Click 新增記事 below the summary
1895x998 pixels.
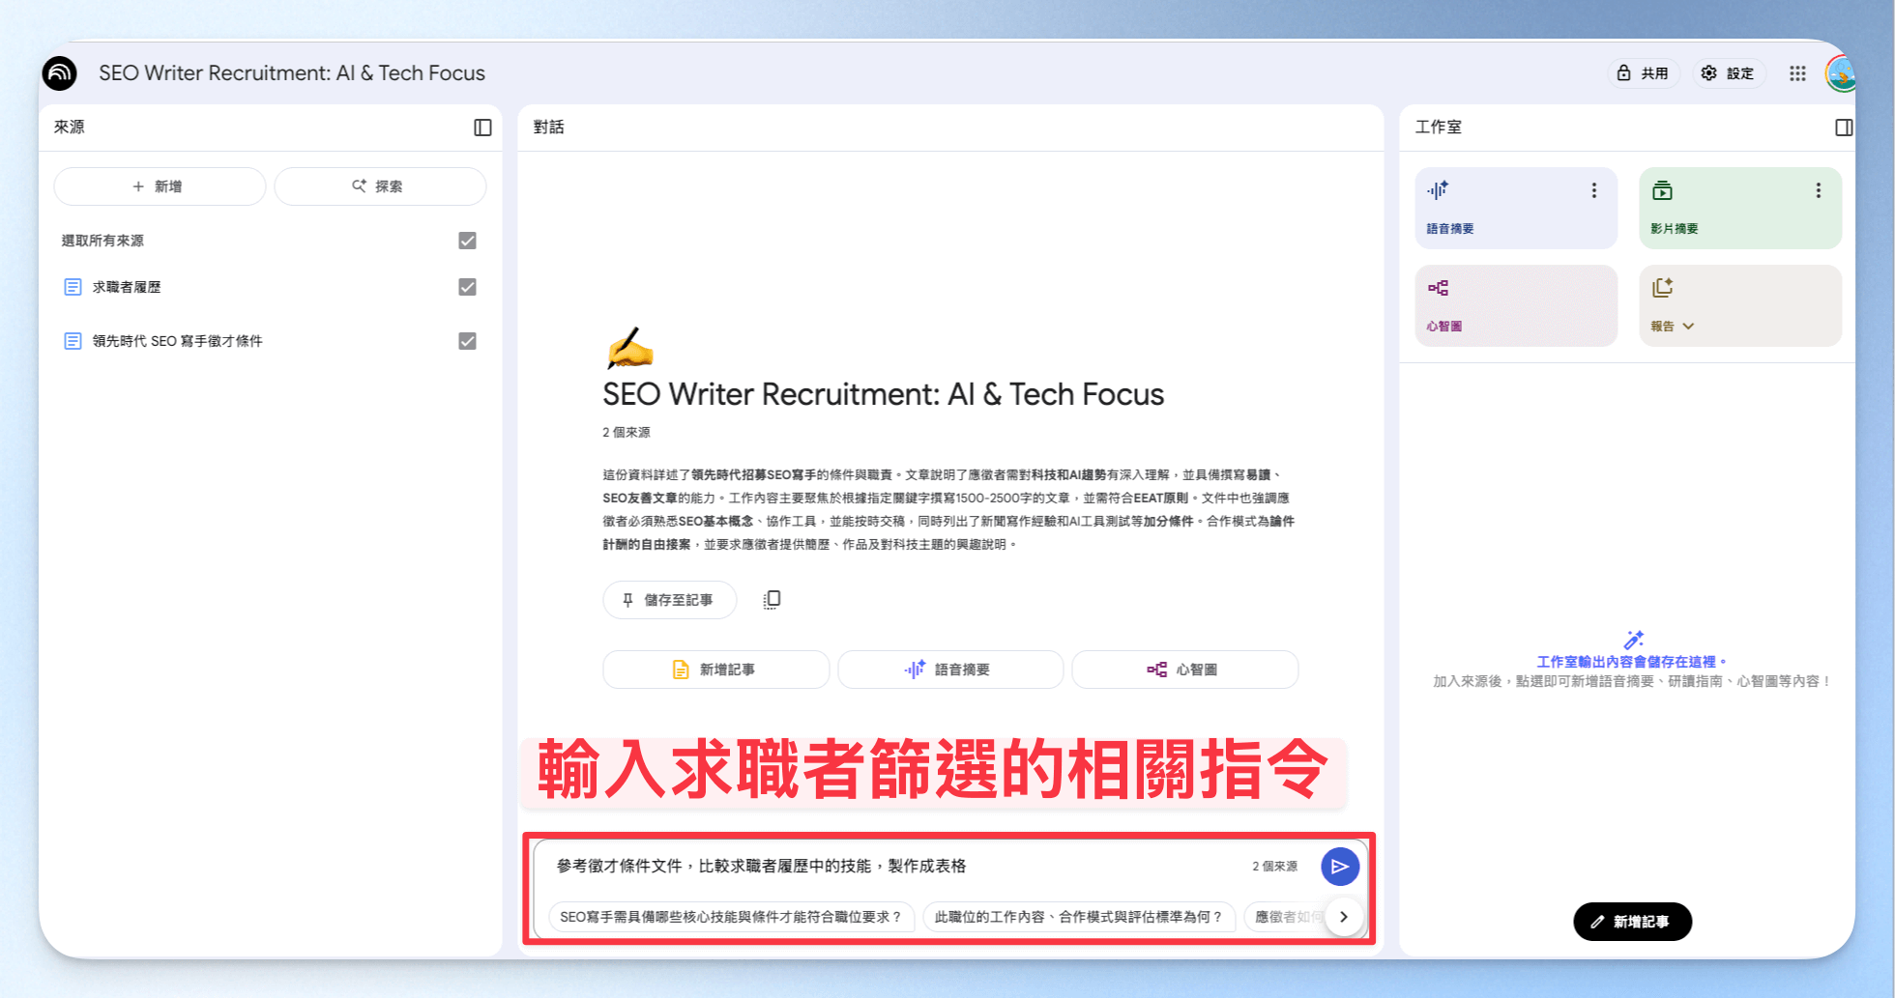coord(715,670)
